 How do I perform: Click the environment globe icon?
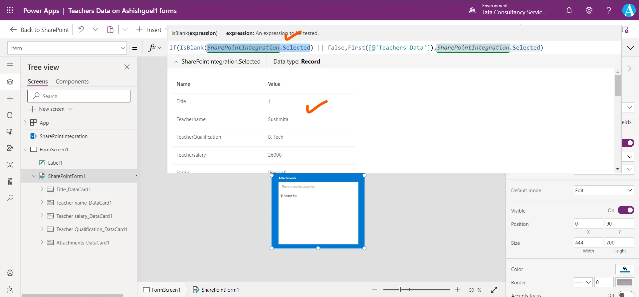472,10
